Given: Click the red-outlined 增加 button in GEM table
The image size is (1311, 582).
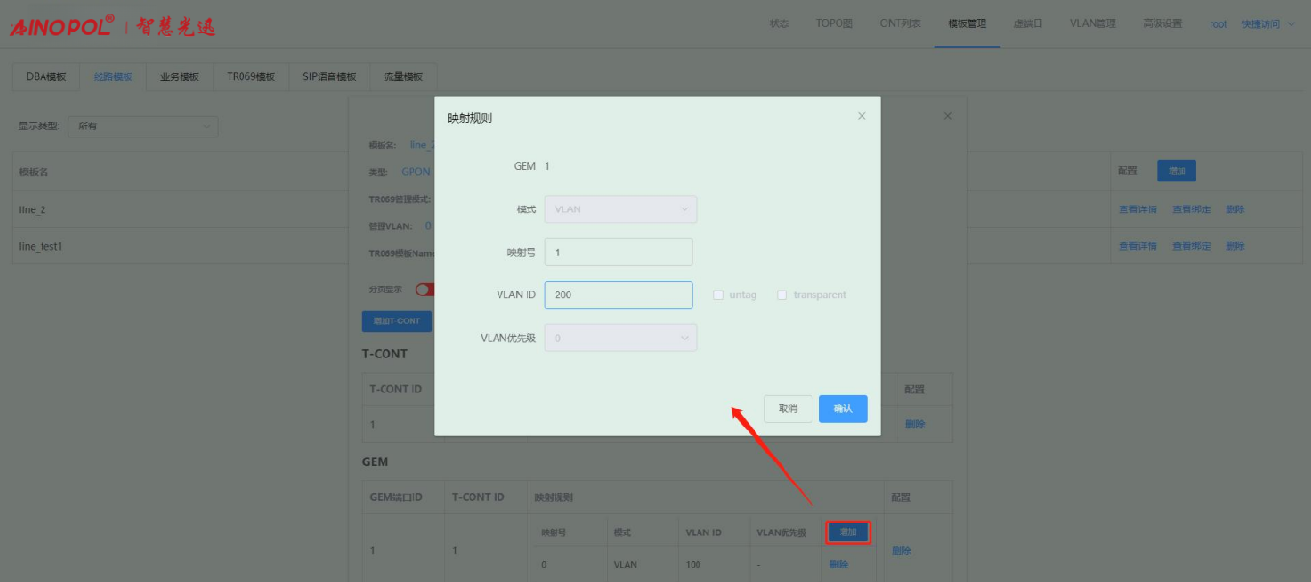Looking at the screenshot, I should 849,532.
